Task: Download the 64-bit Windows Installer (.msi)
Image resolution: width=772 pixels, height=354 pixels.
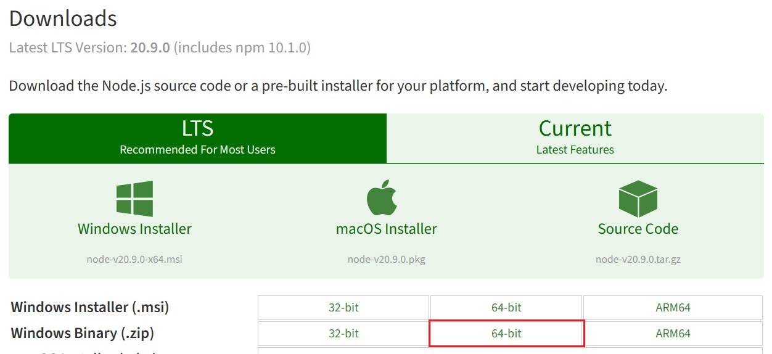Action: tap(506, 308)
